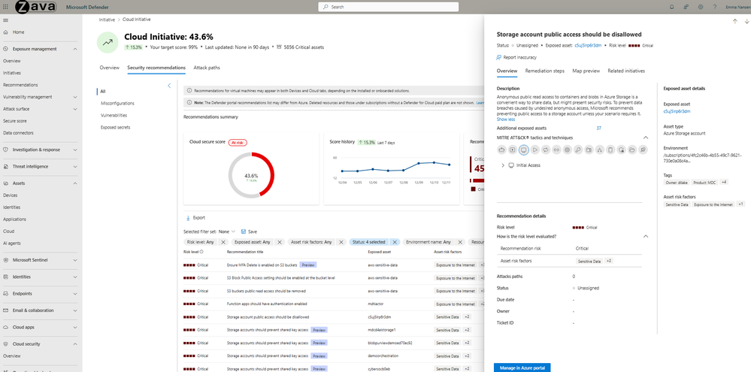Image resolution: width=751 pixels, height=372 pixels.
Task: Open the settings gear in top bar
Action: 700,8
